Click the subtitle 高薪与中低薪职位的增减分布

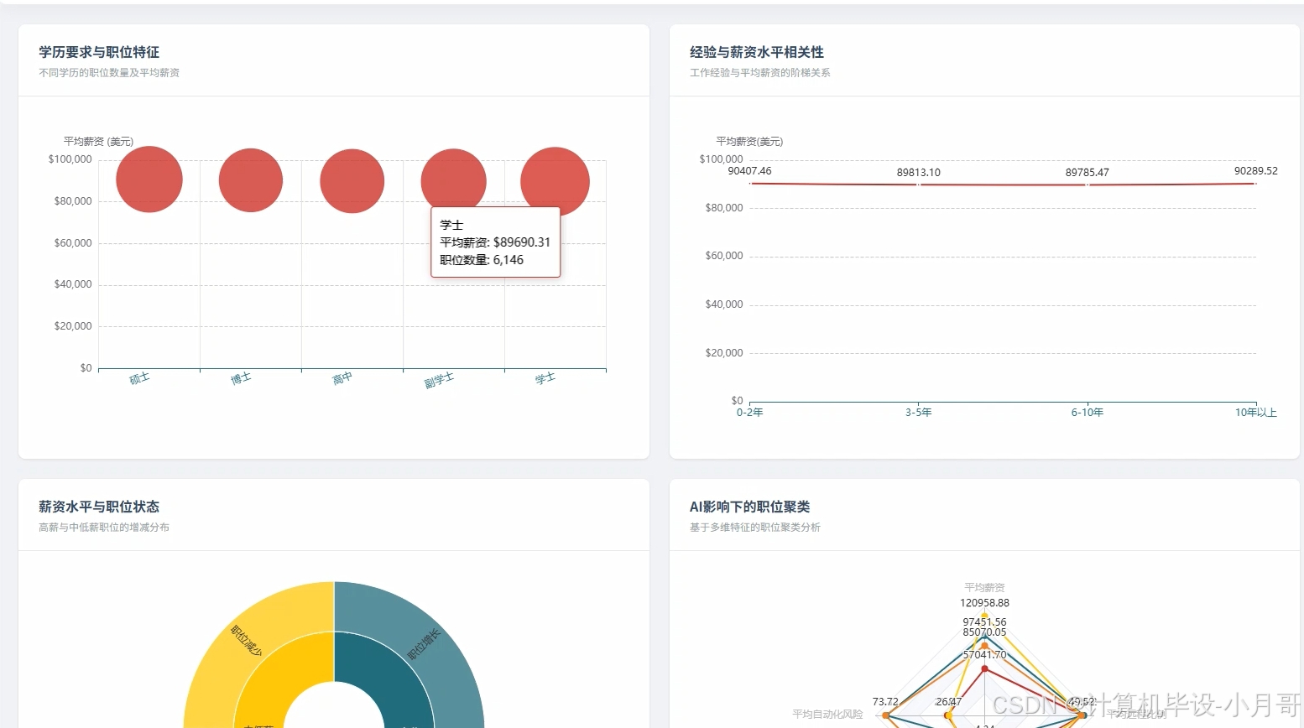tap(104, 528)
